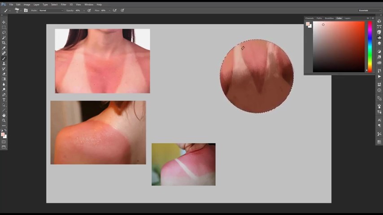
Task: Select the Type tool
Action: 4,100
